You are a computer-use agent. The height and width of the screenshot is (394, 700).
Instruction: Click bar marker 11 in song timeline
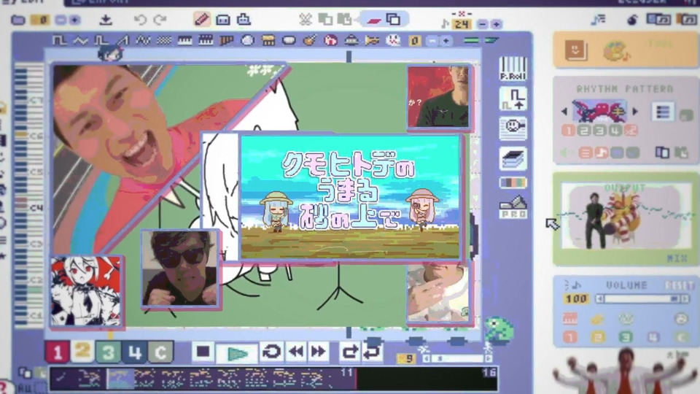(x=346, y=372)
